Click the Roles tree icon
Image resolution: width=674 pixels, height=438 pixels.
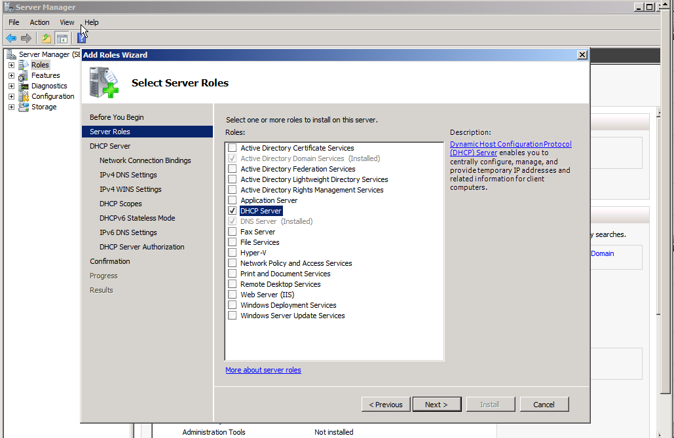tap(24, 65)
